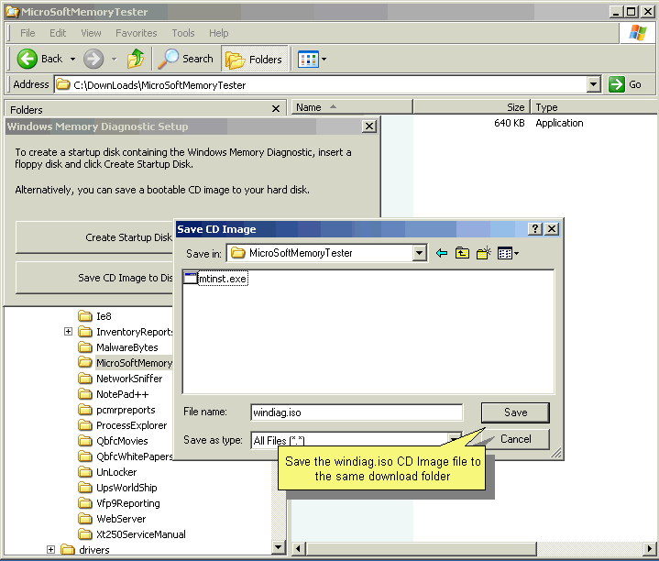659x561 pixels.
Task: Open Search from the Explorer toolbar
Action: (x=186, y=59)
